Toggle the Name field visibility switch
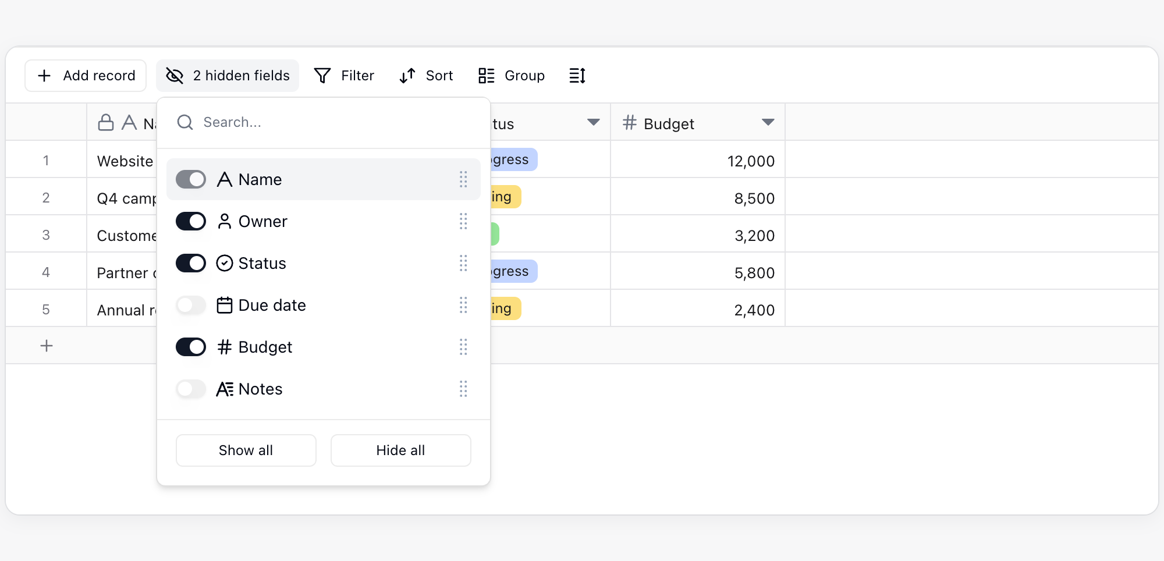The image size is (1164, 561). click(x=191, y=179)
